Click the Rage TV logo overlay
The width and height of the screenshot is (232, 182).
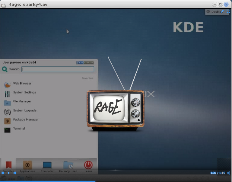point(116,94)
